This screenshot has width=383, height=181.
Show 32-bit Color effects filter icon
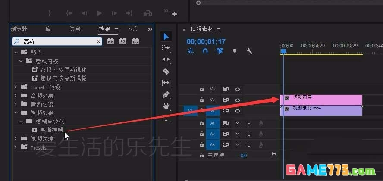123,41
